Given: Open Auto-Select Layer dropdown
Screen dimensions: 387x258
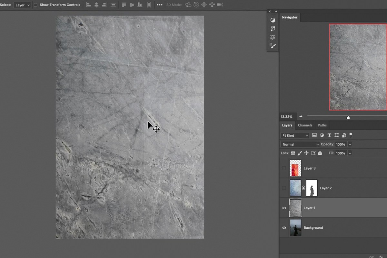Looking at the screenshot, I should (22, 5).
